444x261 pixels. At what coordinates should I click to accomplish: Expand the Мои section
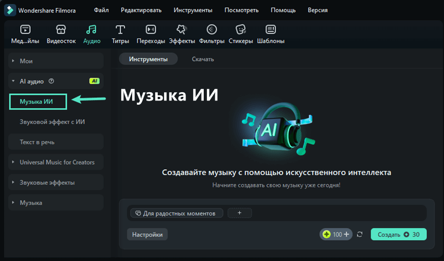point(56,61)
